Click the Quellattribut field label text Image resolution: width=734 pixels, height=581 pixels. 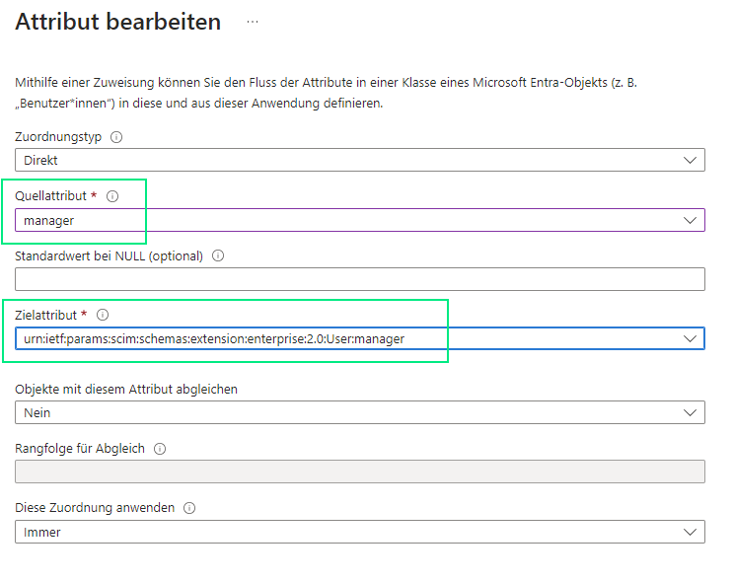point(51,196)
